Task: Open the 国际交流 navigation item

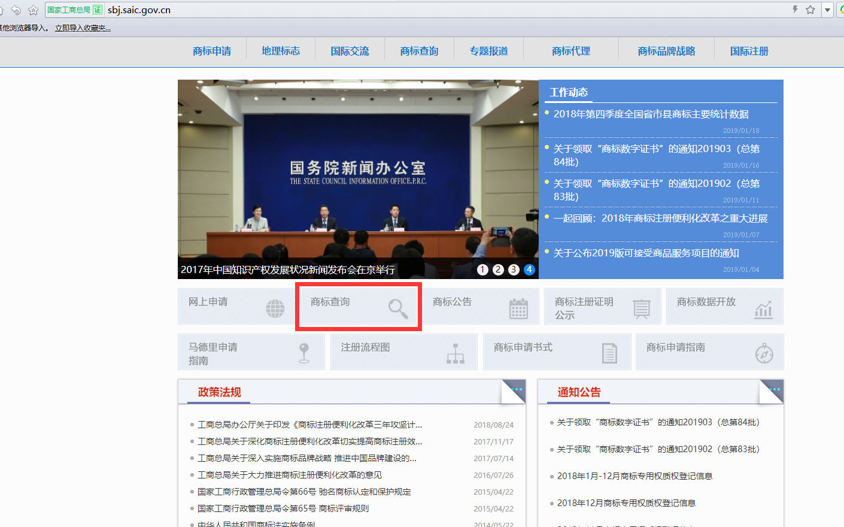Action: tap(350, 52)
